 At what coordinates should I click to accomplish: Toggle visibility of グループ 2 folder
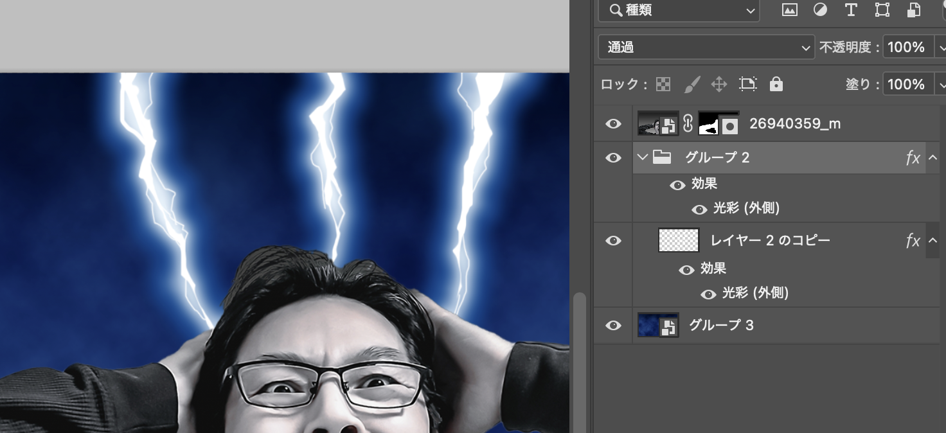614,157
